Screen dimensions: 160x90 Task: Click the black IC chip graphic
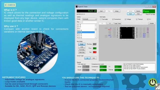[x=127, y=33]
